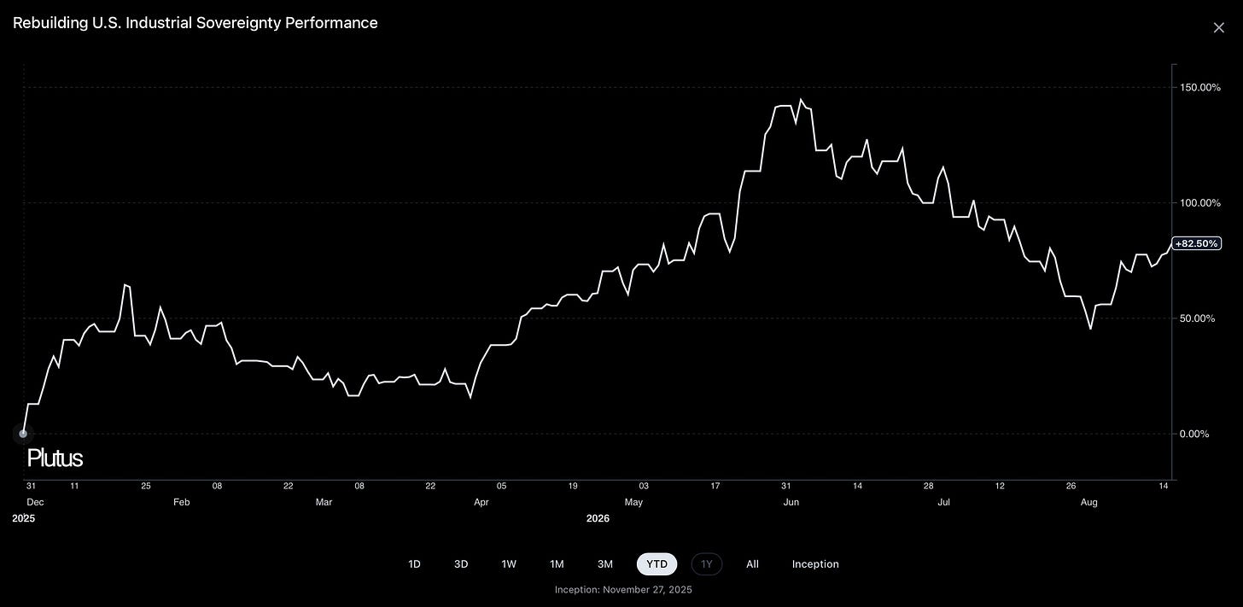
Task: Click the +82.50% current value label
Action: coord(1196,243)
